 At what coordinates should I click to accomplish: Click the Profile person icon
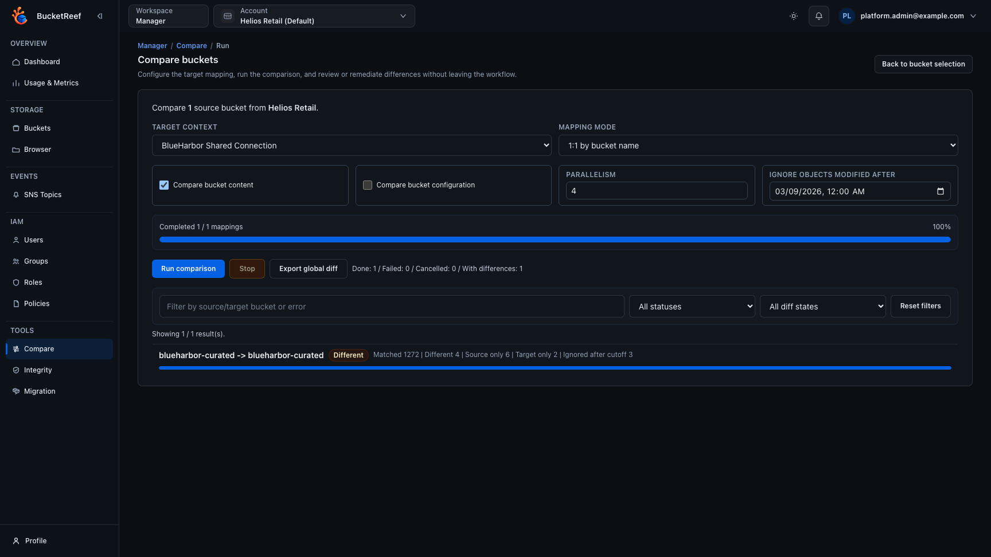point(16,541)
